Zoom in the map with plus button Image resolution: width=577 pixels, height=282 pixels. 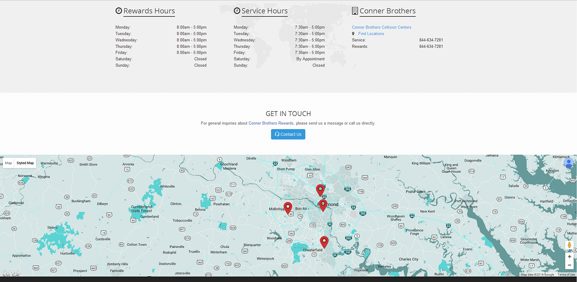[x=569, y=257]
